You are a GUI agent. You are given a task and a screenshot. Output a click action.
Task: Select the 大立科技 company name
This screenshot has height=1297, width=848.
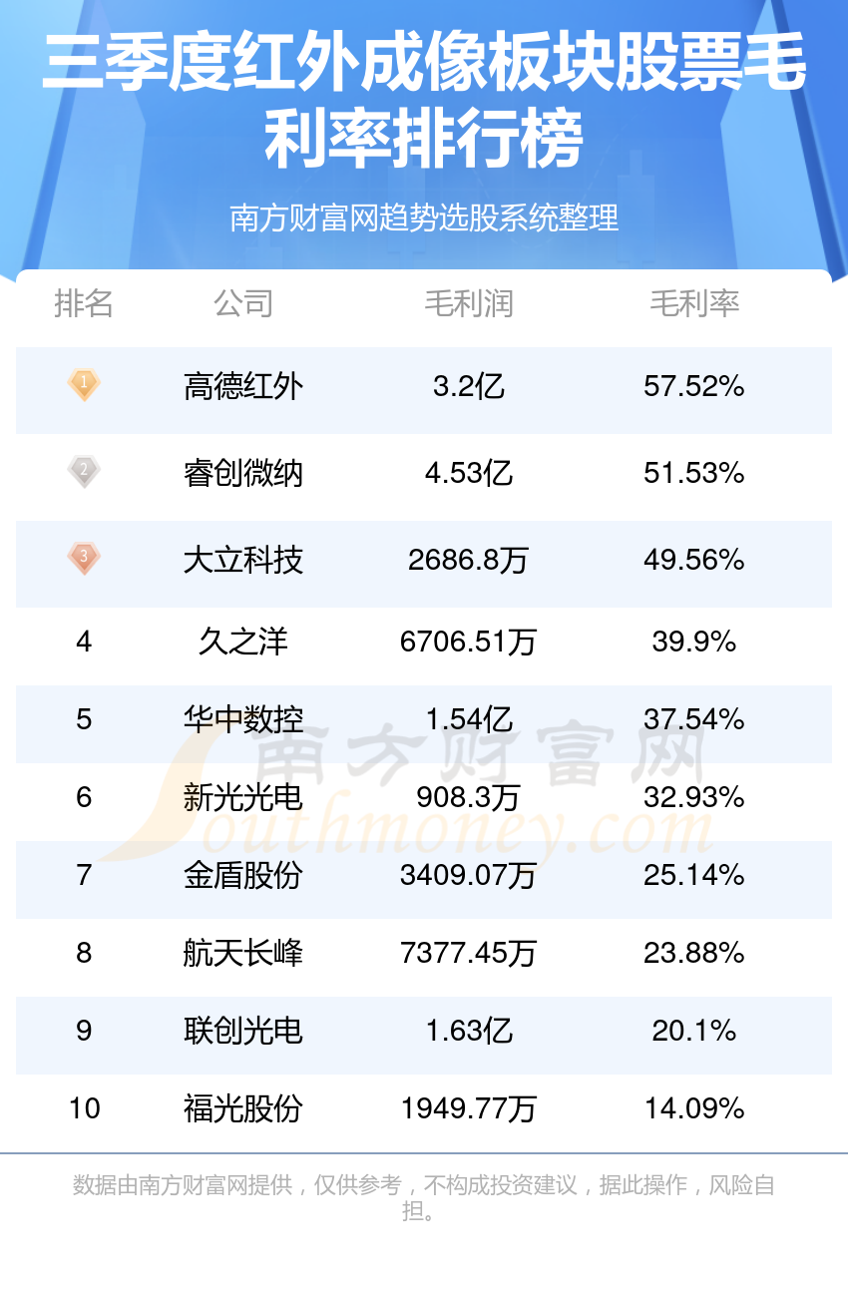point(242,560)
